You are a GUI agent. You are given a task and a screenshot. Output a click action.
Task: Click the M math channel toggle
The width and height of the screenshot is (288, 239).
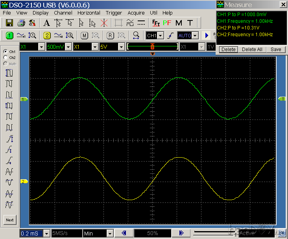[84, 35]
